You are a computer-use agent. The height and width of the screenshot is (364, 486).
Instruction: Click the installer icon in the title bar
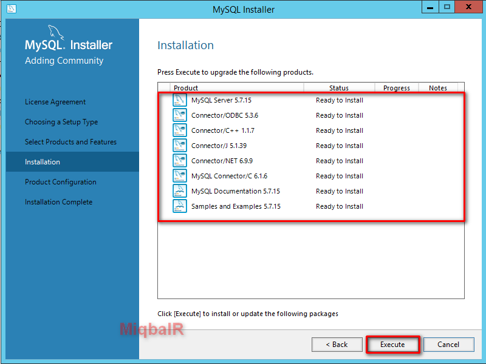[x=11, y=8]
